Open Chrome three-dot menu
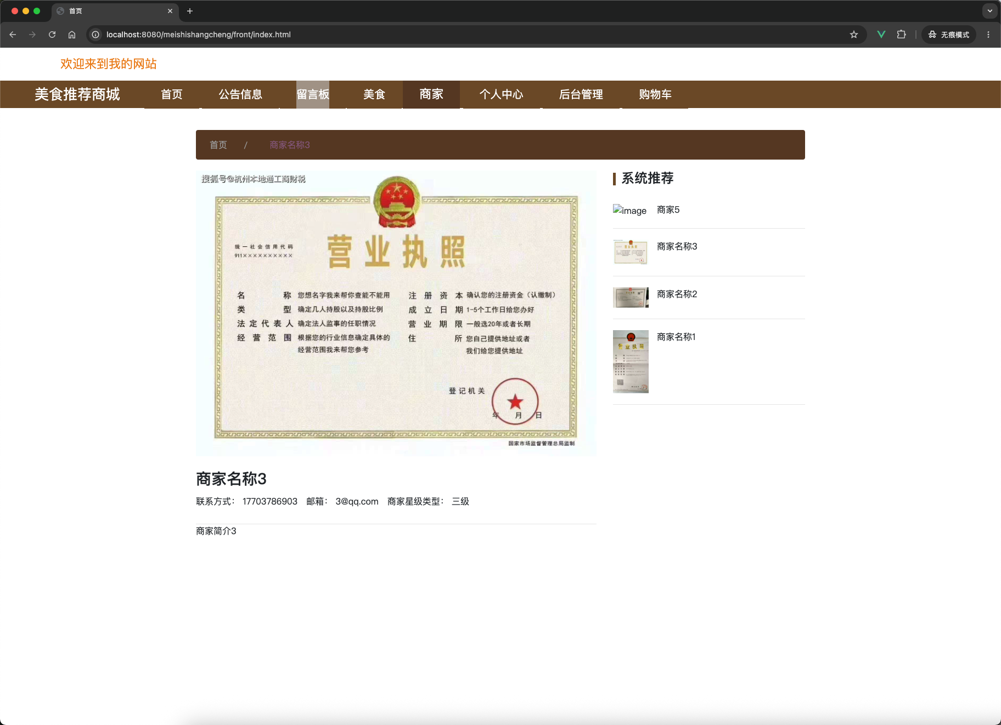Screen dimensions: 1001x725 [x=988, y=35]
